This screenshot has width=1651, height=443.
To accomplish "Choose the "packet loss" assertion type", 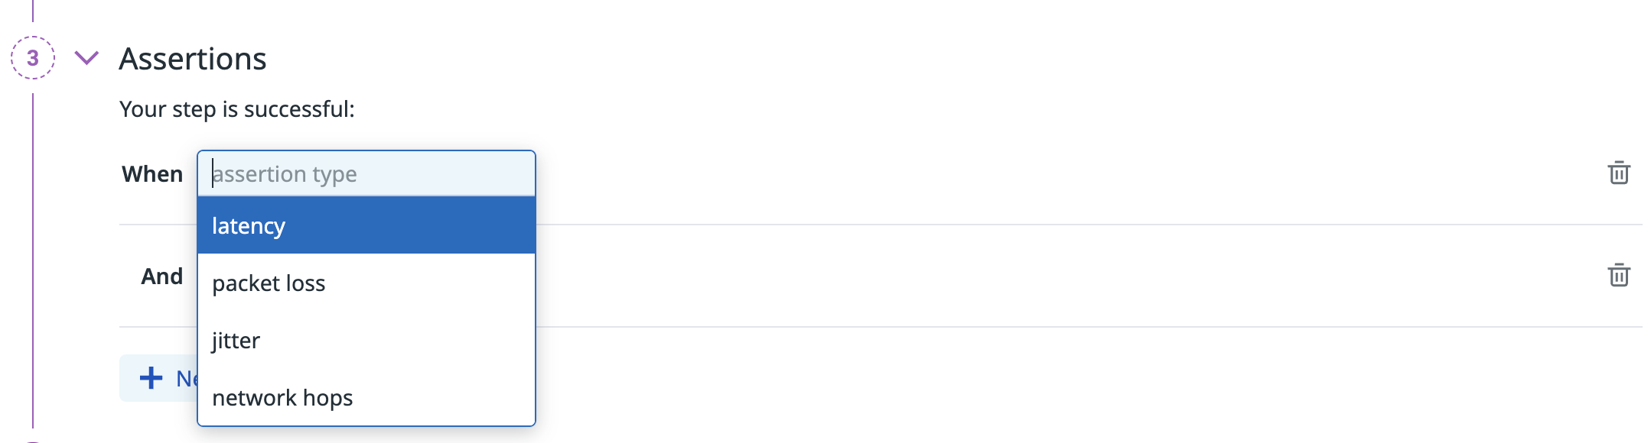I will coord(366,283).
